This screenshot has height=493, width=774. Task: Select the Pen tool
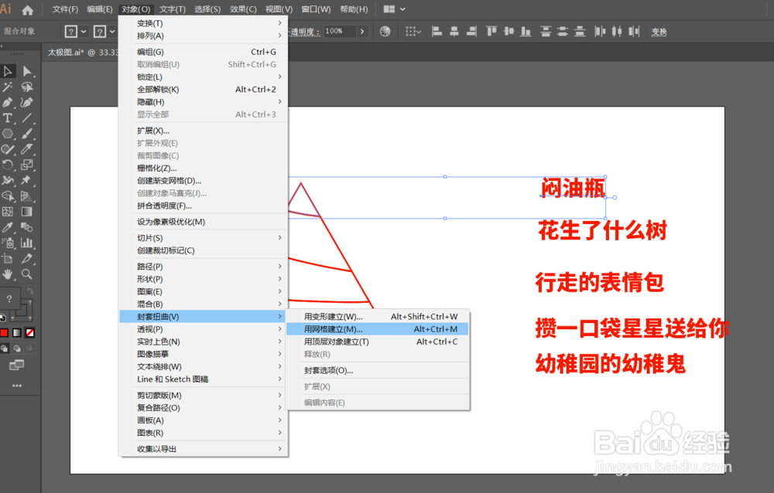pyautogui.click(x=8, y=103)
